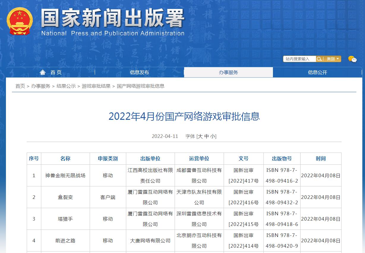Expand the 类别 category dropdown
Screen dimensions: 365x253
(x=332, y=59)
